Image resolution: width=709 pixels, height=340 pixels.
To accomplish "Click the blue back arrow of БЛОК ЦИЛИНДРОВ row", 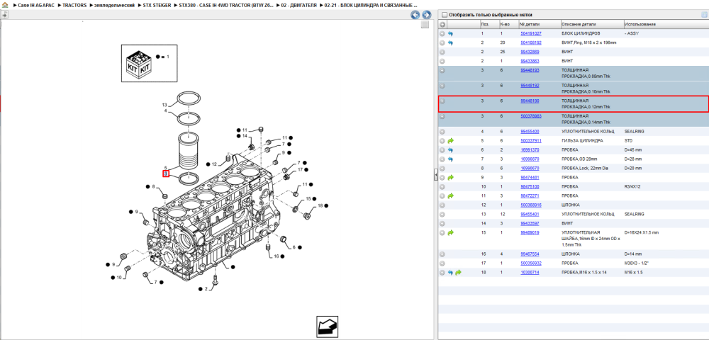I will (450, 34).
